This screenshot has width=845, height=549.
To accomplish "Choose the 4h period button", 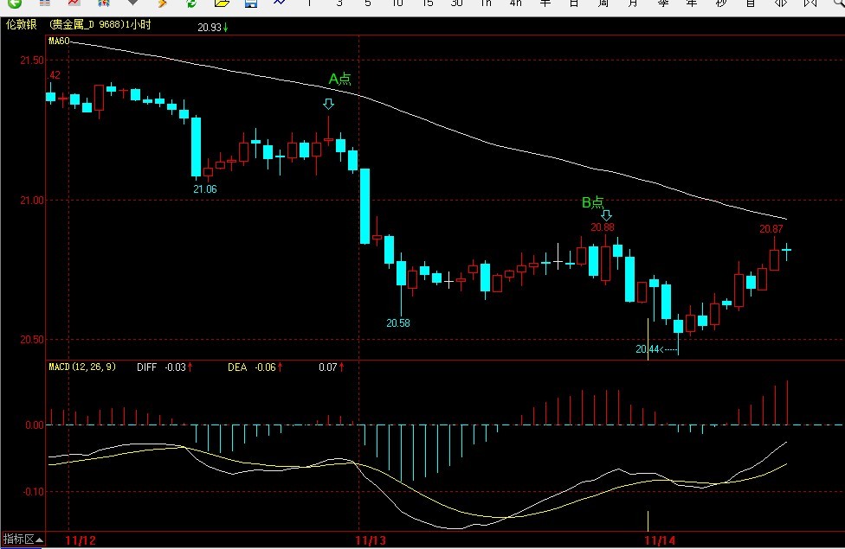I will click(x=515, y=3).
